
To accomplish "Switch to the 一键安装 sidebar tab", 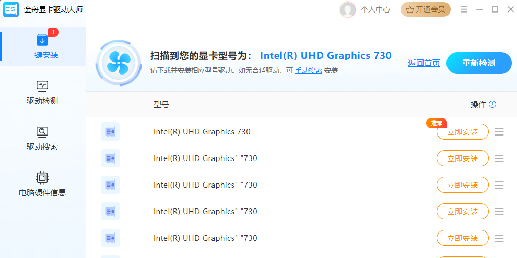I will [x=42, y=46].
